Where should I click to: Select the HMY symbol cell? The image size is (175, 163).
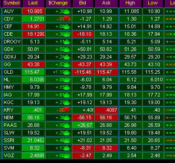pos(12,87)
